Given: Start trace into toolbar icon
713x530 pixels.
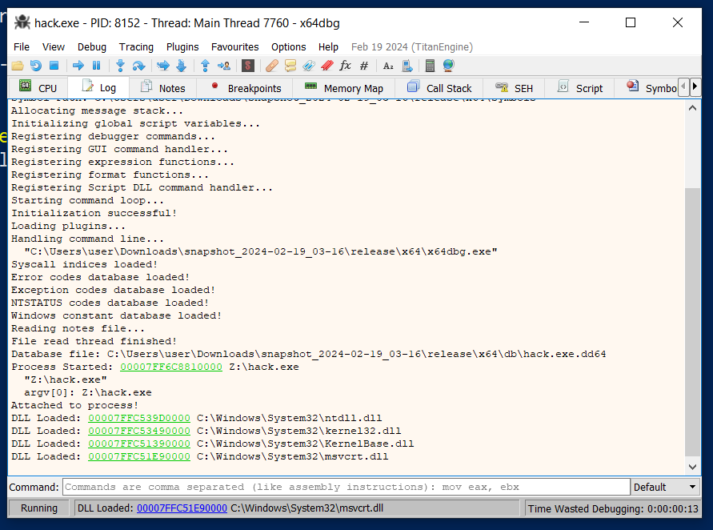Looking at the screenshot, I should [162, 66].
